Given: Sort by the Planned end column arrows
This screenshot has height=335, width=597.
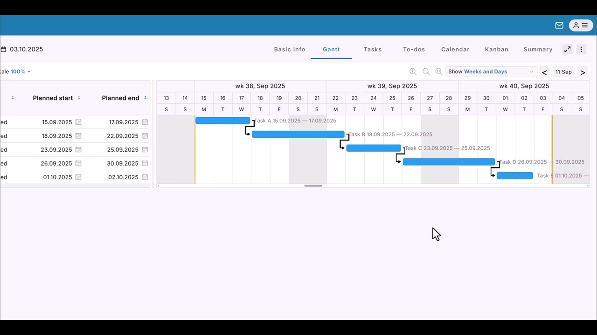Looking at the screenshot, I should click(x=146, y=98).
